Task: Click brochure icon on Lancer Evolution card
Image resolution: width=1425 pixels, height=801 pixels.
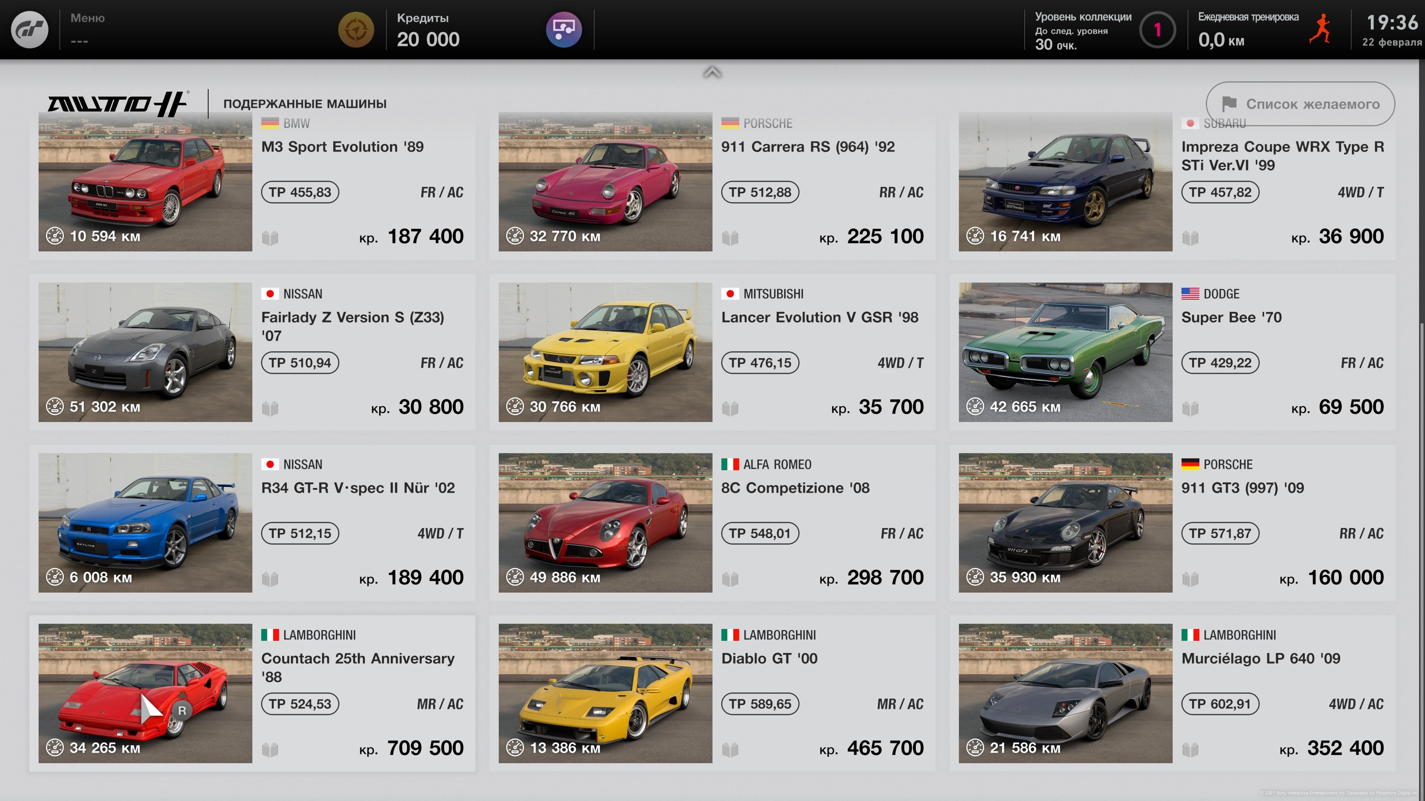Action: 730,408
